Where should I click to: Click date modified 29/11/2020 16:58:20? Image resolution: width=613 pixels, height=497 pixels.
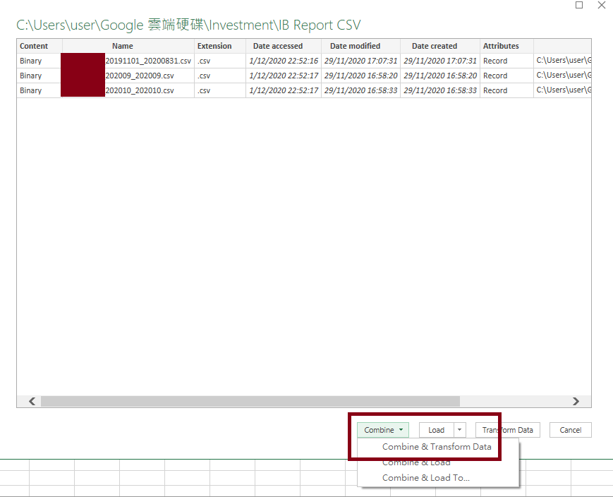point(360,76)
